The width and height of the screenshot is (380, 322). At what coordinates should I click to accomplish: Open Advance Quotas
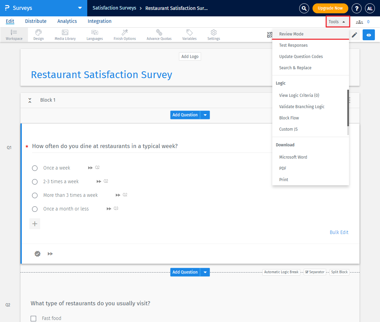coord(159,34)
